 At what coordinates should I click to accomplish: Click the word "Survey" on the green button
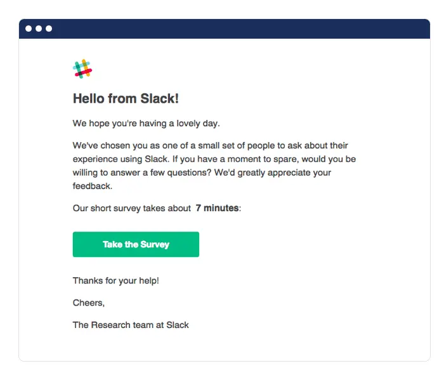[155, 244]
